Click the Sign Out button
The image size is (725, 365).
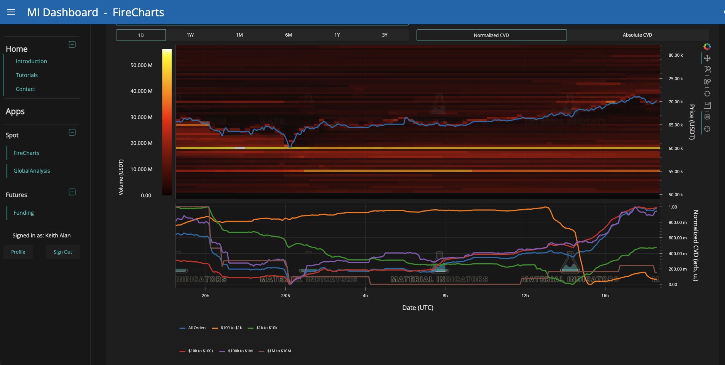62,252
